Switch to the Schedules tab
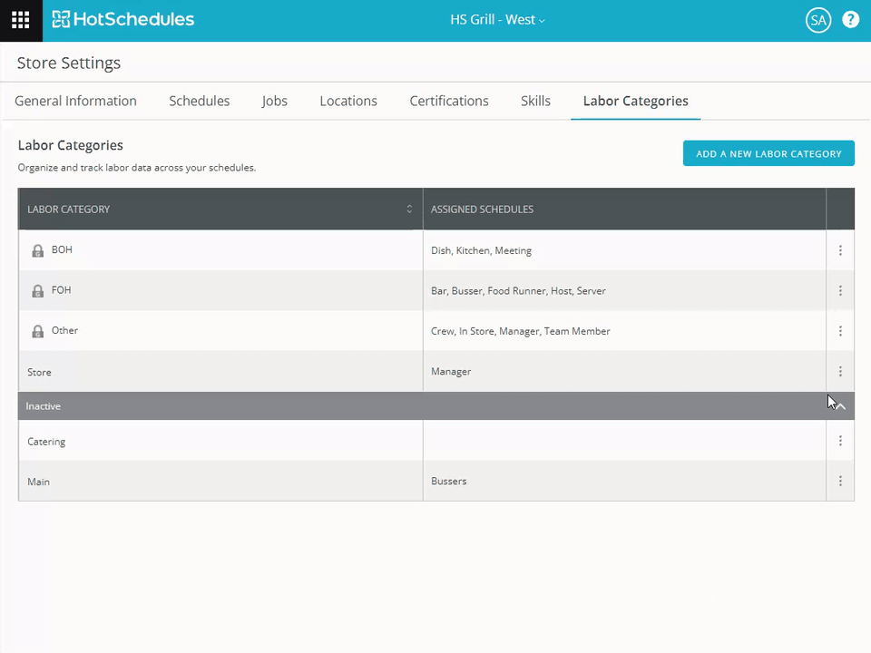The height and width of the screenshot is (653, 871). 200,101
